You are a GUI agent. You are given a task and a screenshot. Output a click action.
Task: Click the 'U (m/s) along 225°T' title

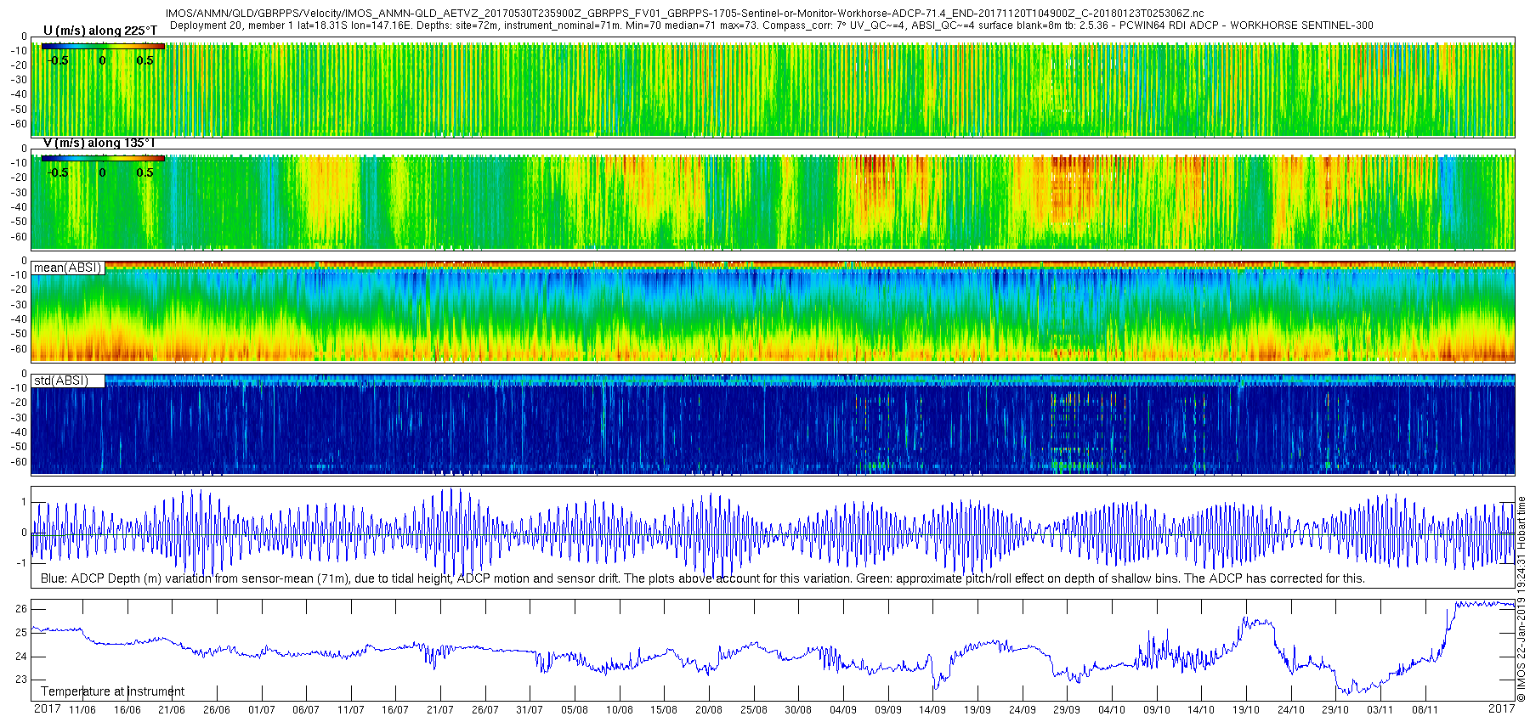pos(100,31)
